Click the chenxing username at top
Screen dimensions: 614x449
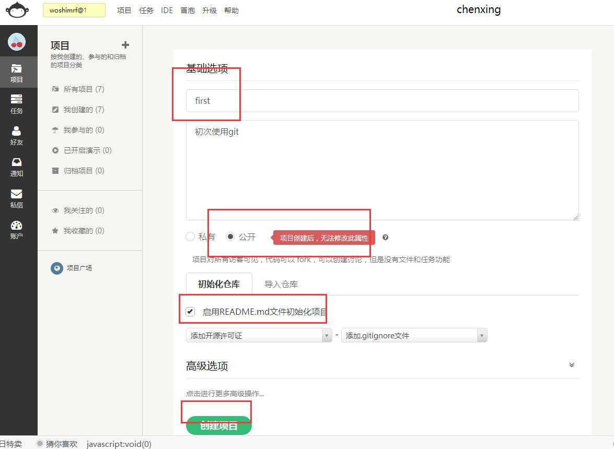tap(479, 9)
